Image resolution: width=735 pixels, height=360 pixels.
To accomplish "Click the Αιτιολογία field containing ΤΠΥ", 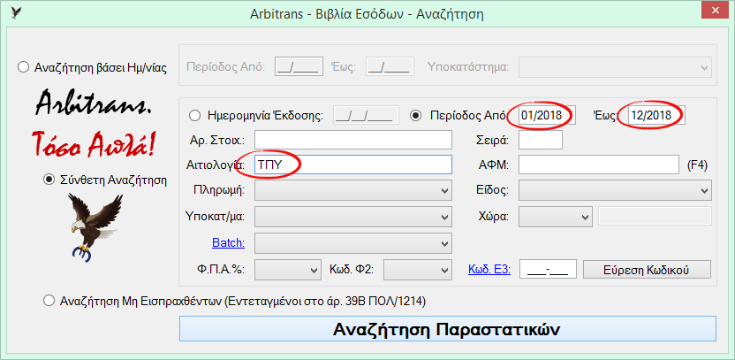I will pos(353,165).
